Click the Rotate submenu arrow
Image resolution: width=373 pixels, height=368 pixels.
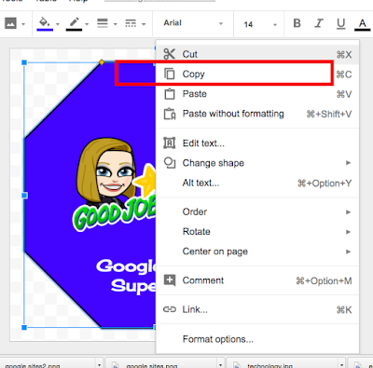pos(348,232)
